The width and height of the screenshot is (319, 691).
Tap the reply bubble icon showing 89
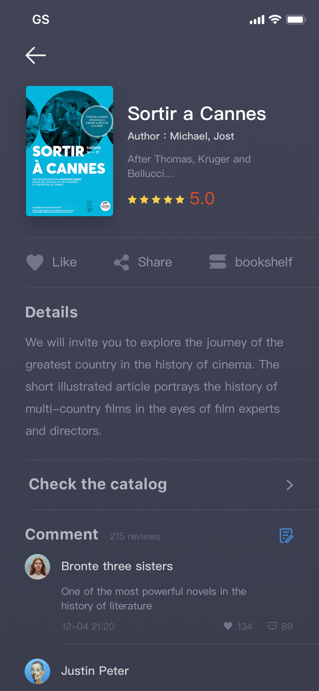click(x=272, y=626)
